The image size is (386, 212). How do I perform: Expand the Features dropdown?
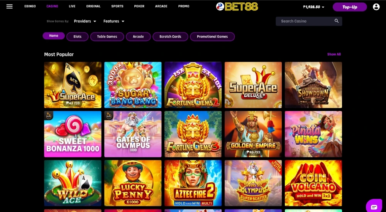(114, 21)
